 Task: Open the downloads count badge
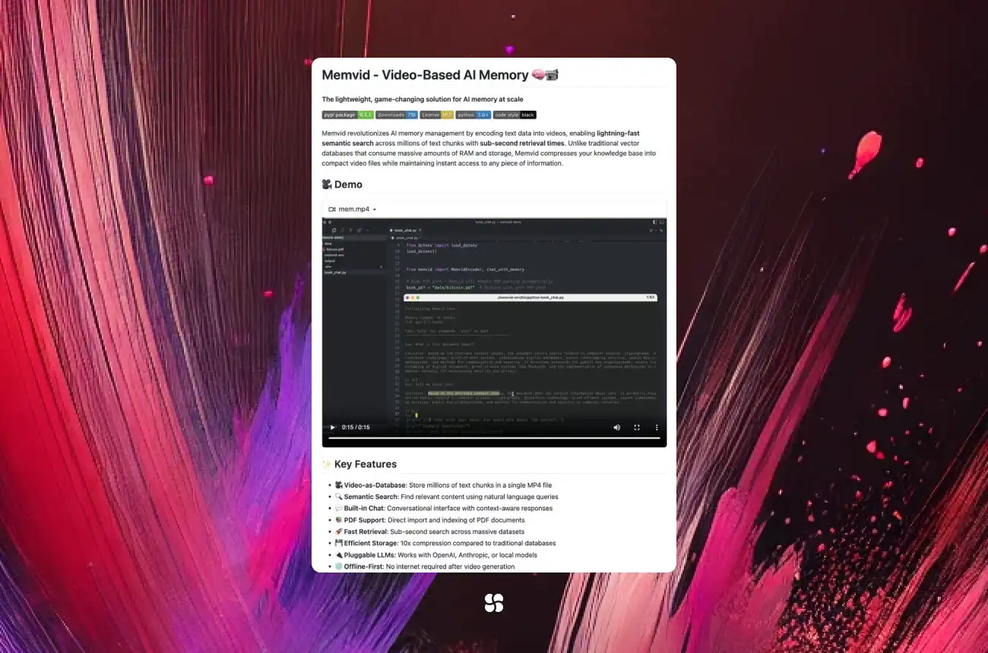point(397,115)
